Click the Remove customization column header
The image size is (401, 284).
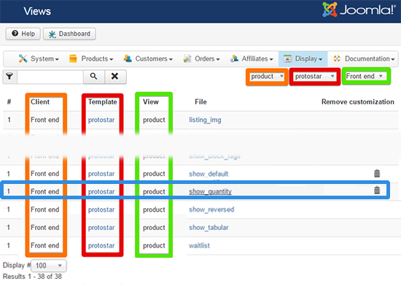pyautogui.click(x=357, y=102)
